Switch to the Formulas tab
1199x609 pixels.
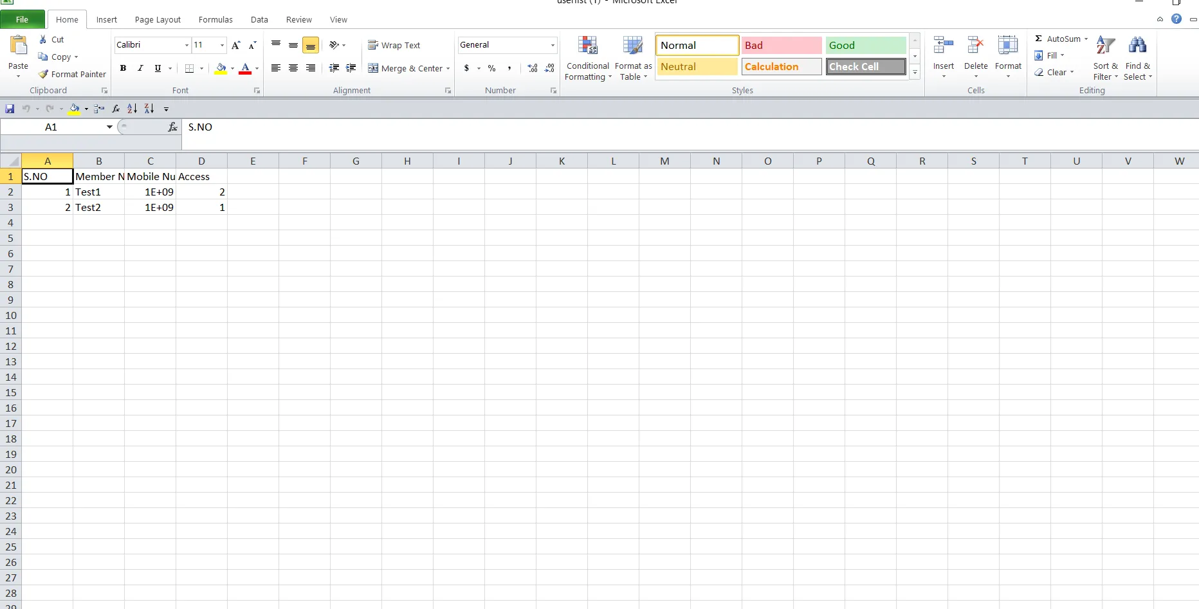215,20
